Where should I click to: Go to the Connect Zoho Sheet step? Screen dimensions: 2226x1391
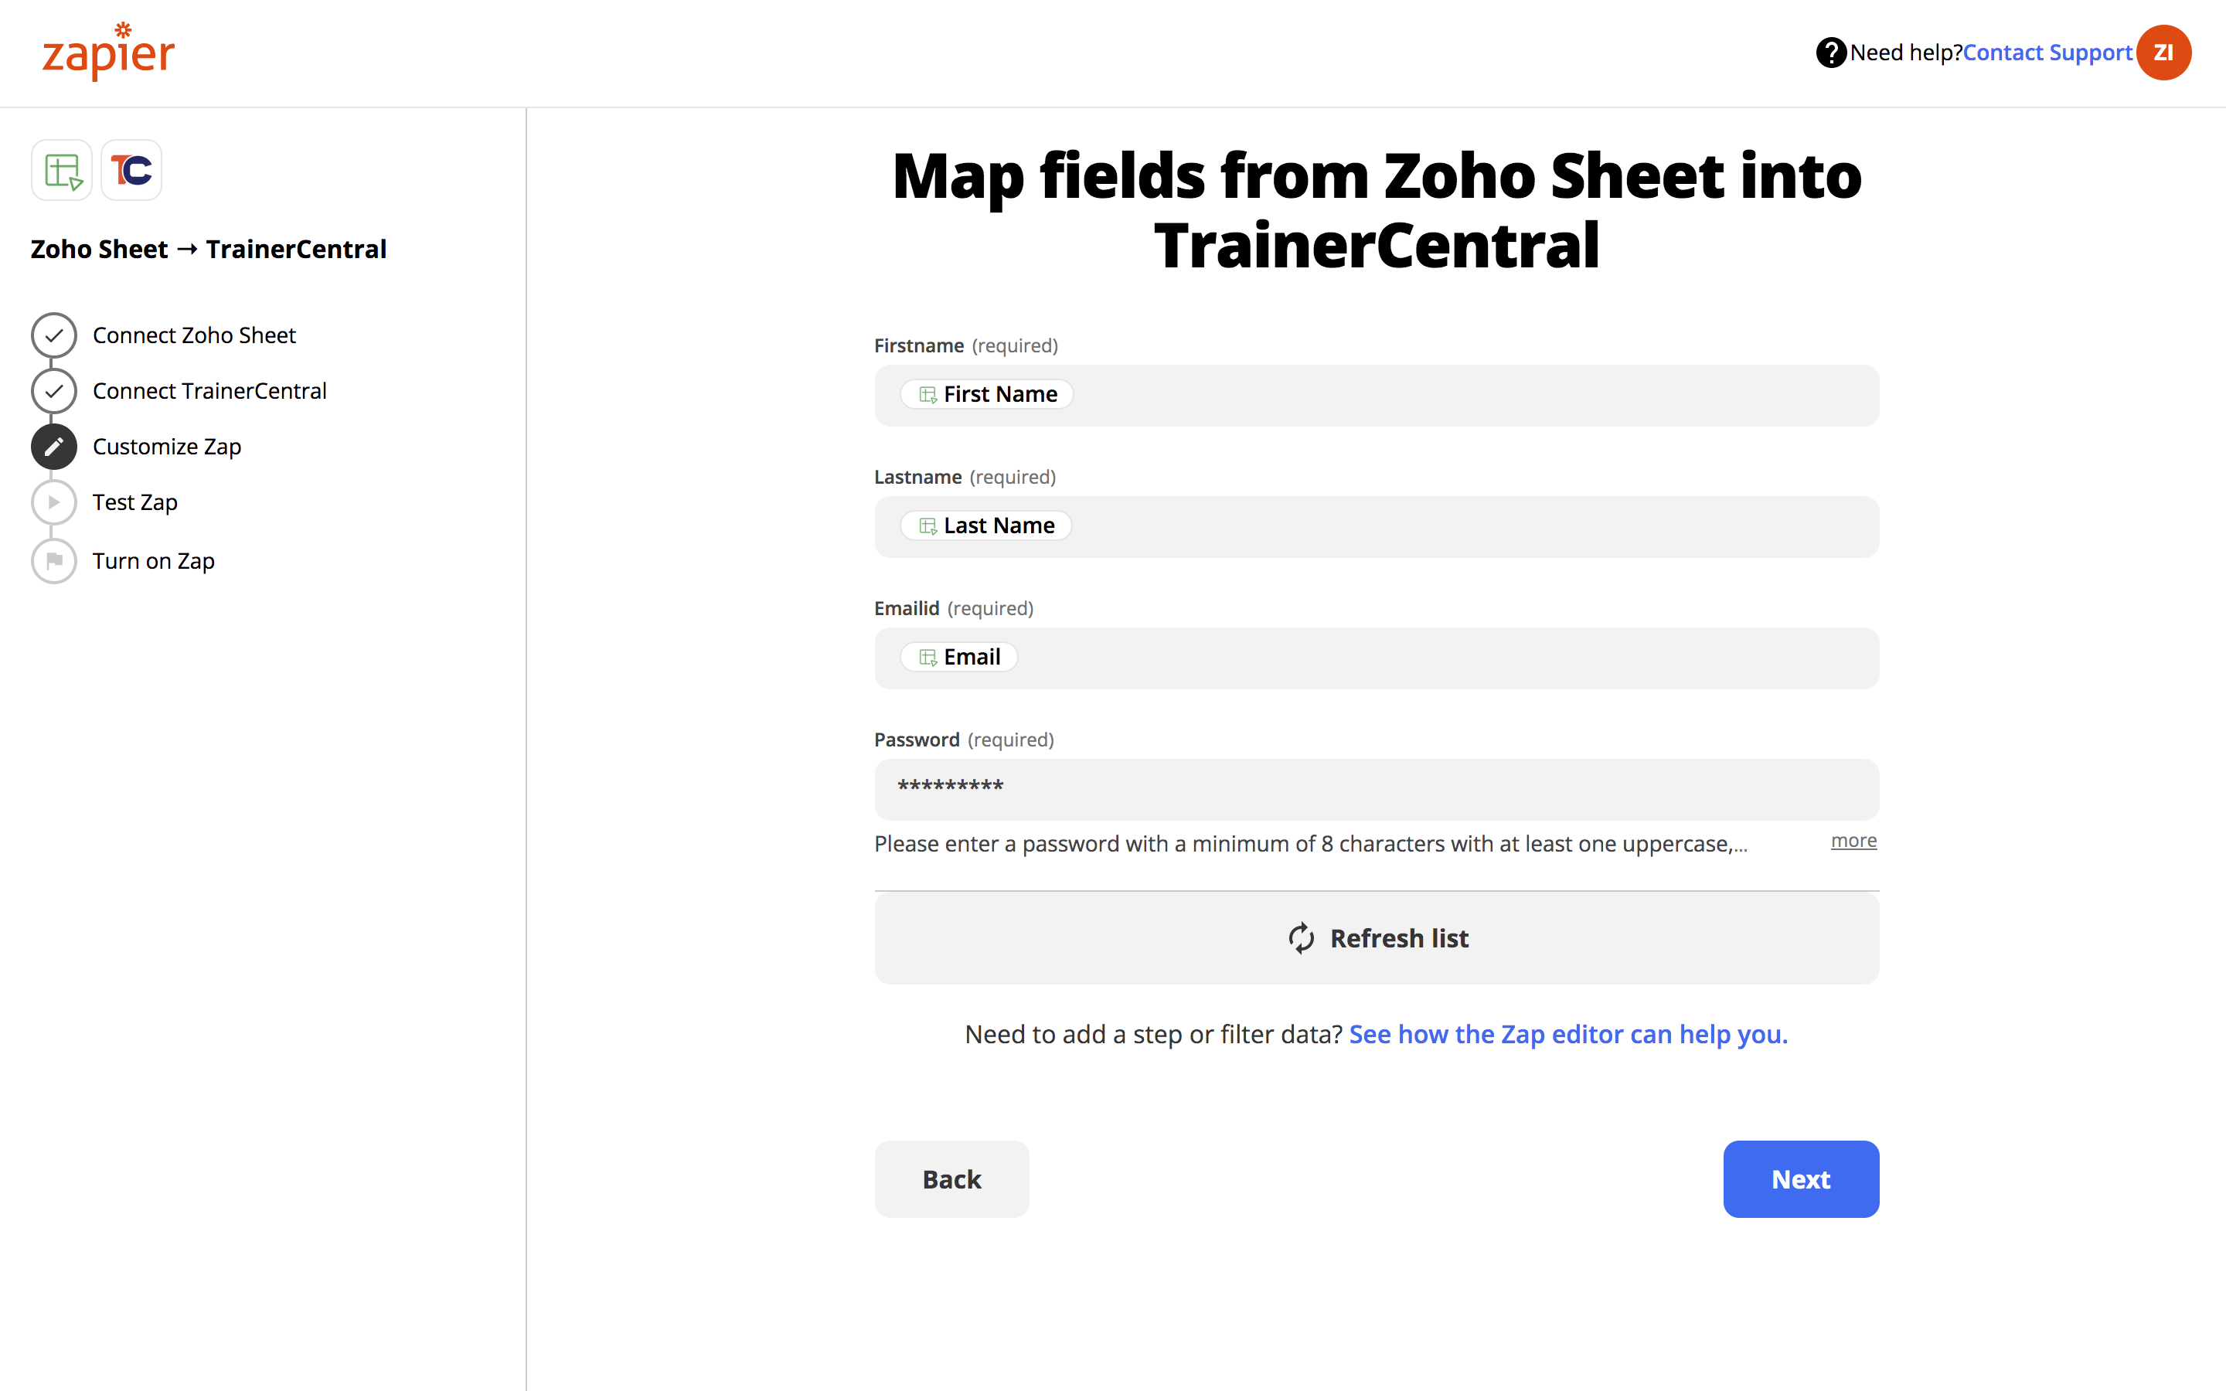[x=194, y=336]
